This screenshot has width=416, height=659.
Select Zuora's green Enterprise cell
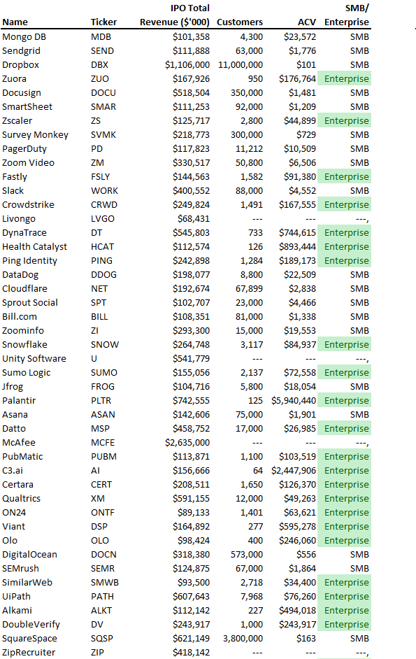coord(344,79)
